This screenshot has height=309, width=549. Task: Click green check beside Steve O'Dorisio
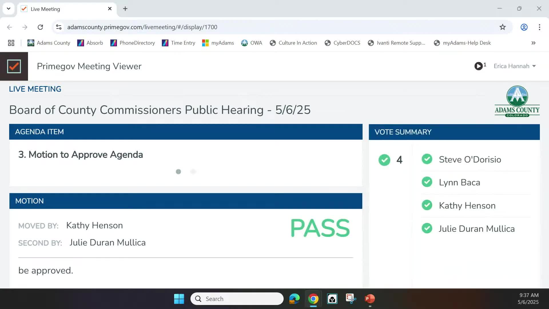[x=427, y=159]
